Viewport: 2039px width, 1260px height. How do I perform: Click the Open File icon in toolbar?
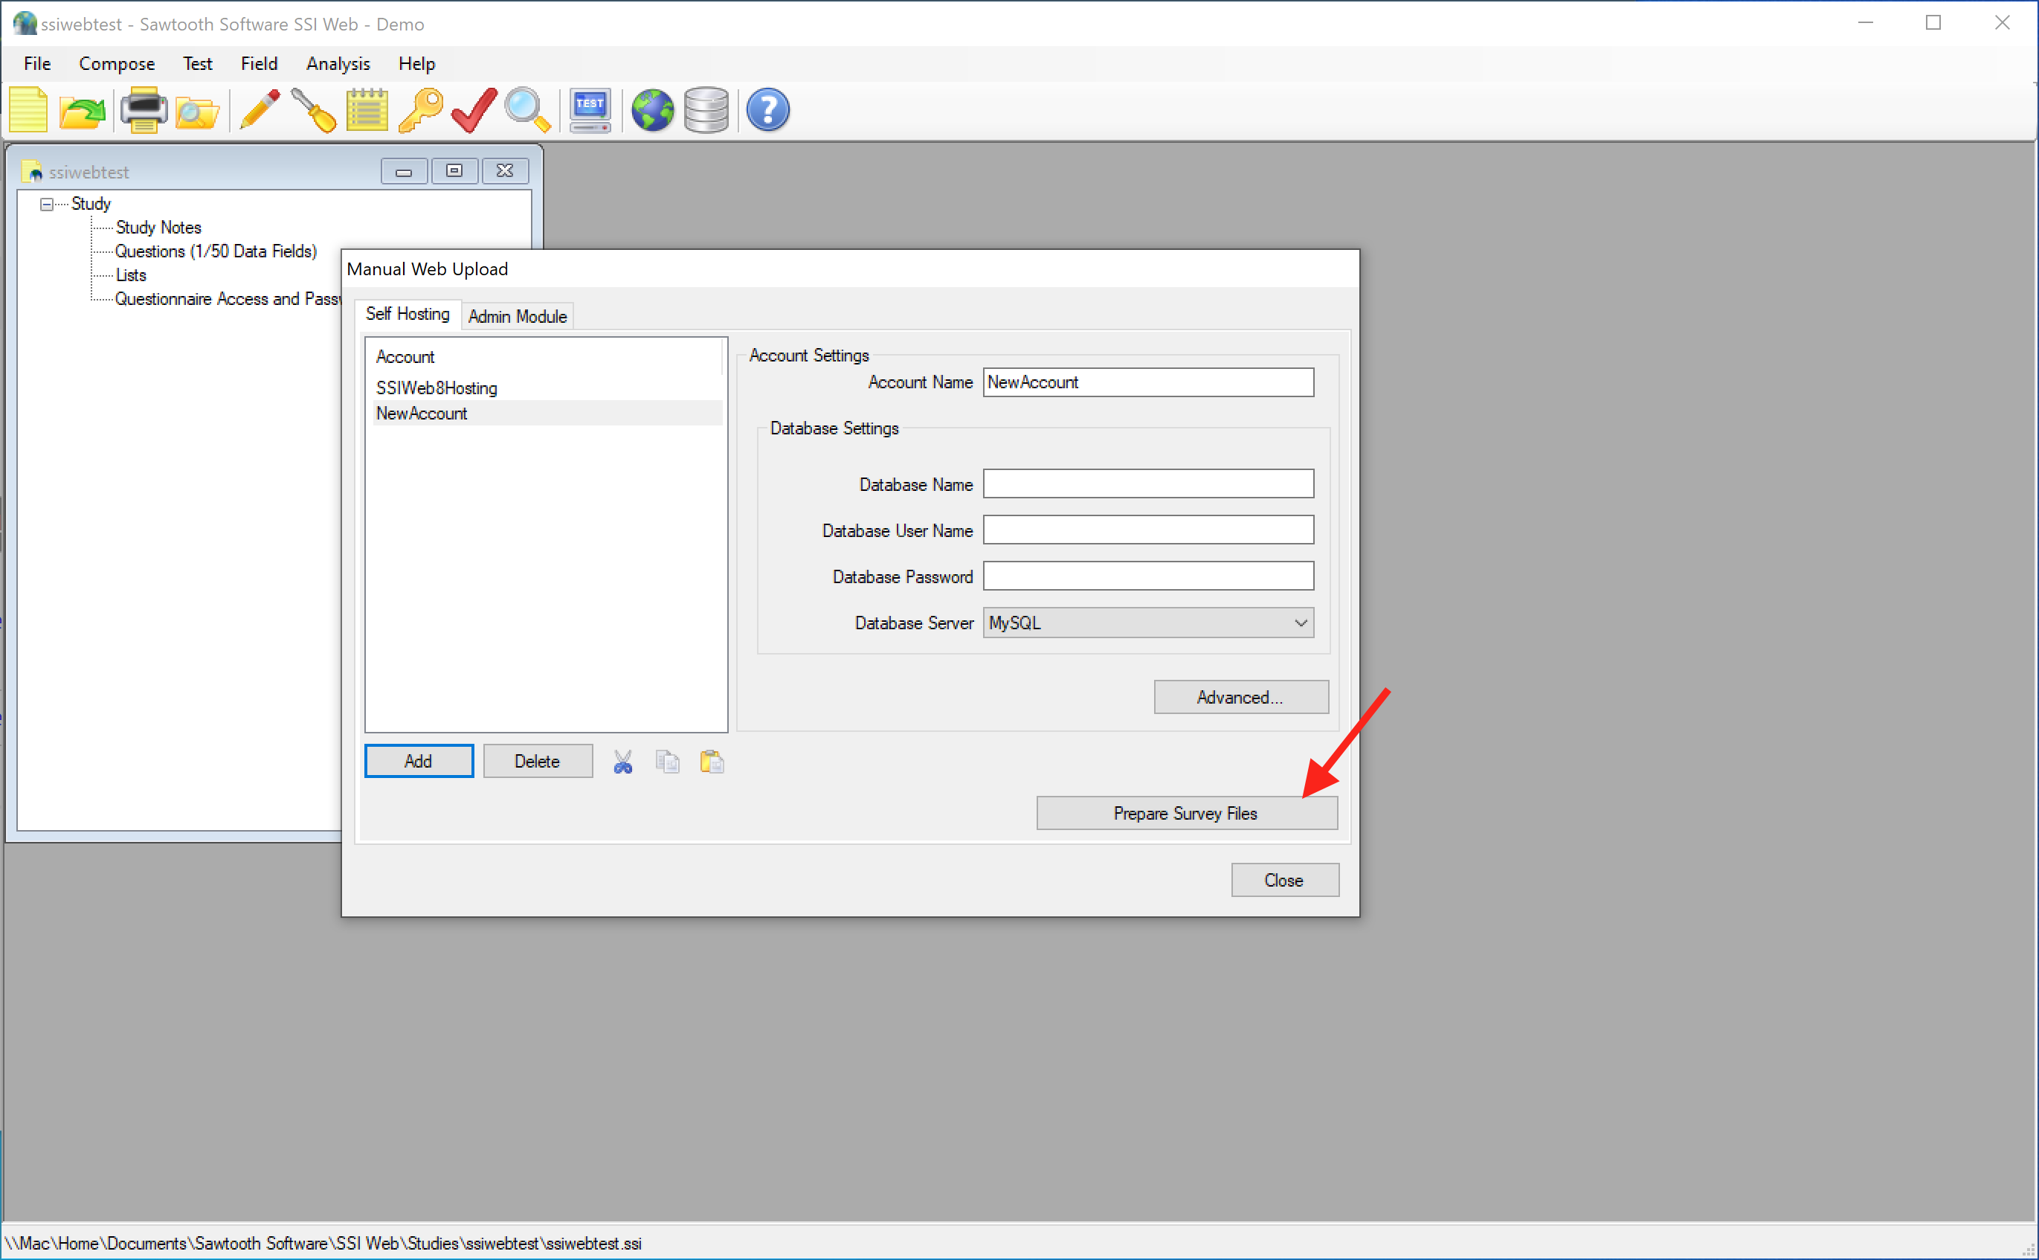click(83, 111)
